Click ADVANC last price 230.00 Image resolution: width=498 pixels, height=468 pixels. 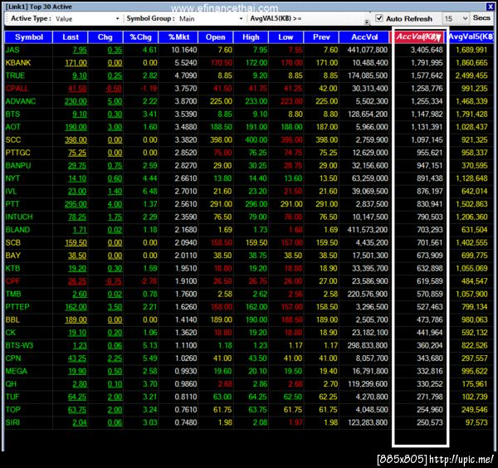[76, 101]
